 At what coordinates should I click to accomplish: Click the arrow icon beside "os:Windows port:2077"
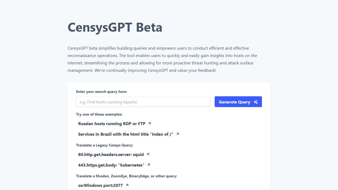(x=127, y=185)
